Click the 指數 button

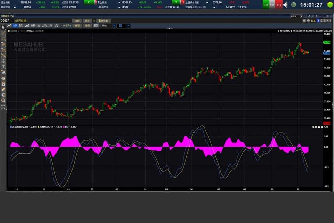[77, 21]
